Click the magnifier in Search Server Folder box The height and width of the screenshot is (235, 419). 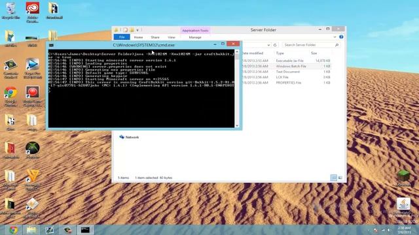pos(337,45)
